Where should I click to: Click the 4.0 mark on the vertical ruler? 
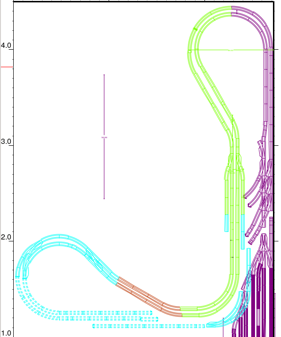[6, 45]
